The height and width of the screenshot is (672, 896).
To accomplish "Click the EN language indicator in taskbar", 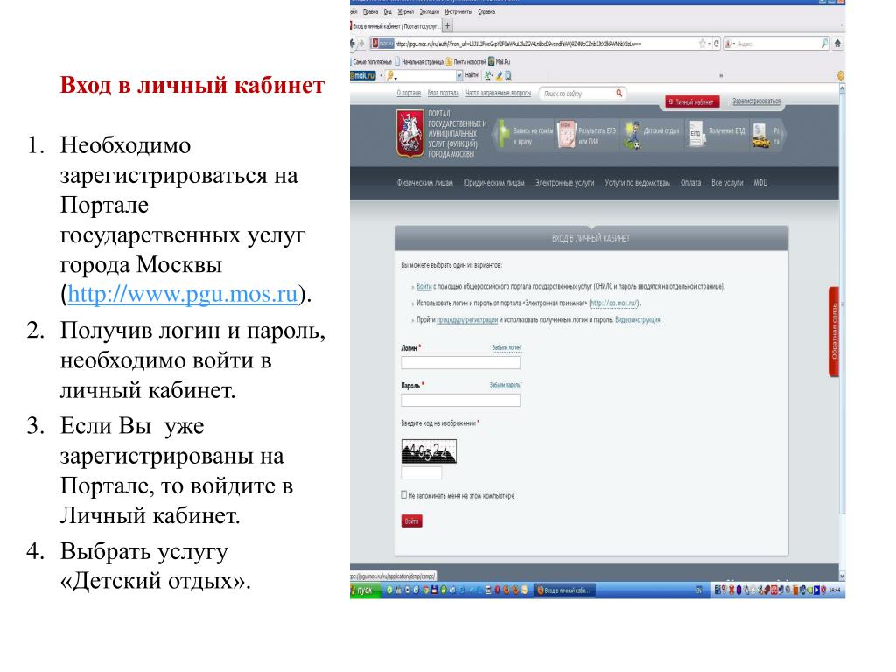I will [698, 591].
